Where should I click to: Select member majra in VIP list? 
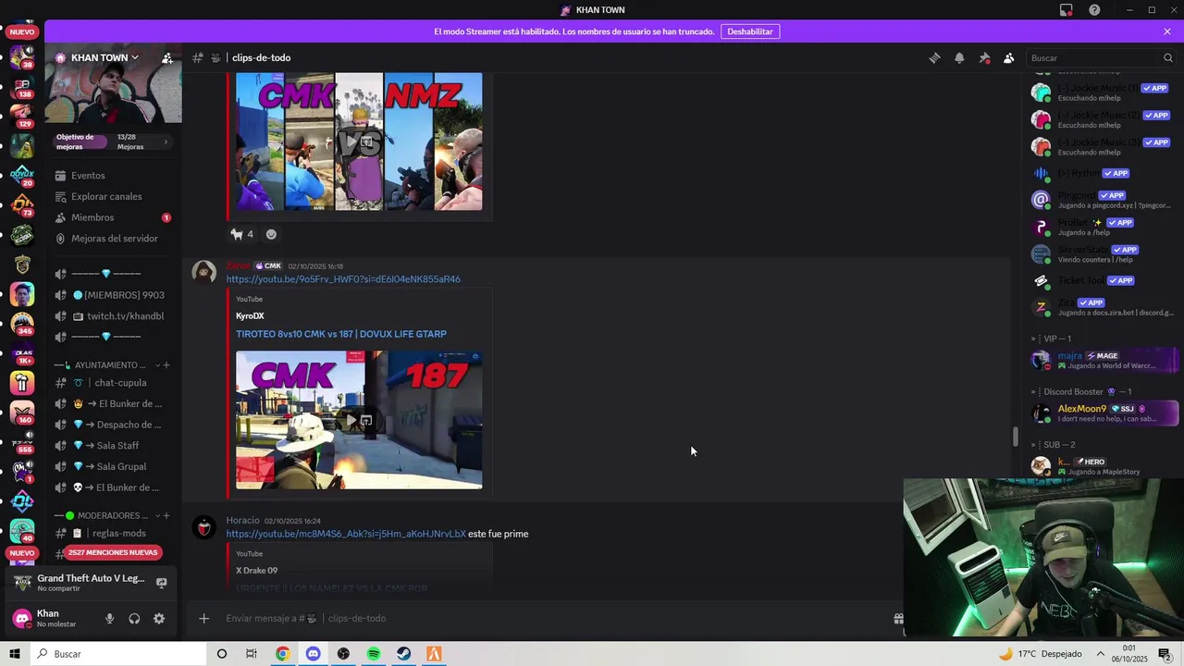tap(1104, 360)
